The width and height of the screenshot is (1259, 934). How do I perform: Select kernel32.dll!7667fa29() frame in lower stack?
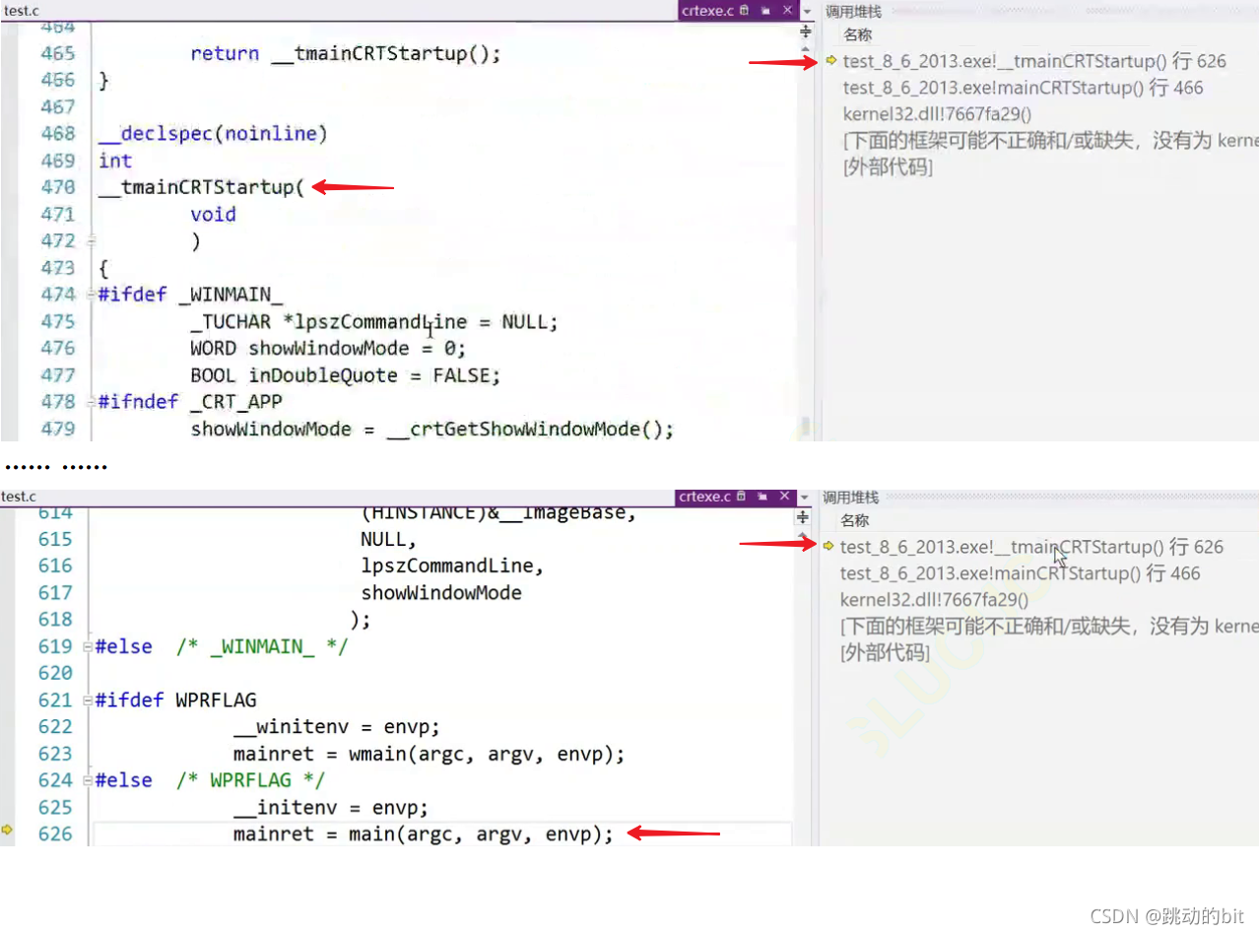point(934,600)
